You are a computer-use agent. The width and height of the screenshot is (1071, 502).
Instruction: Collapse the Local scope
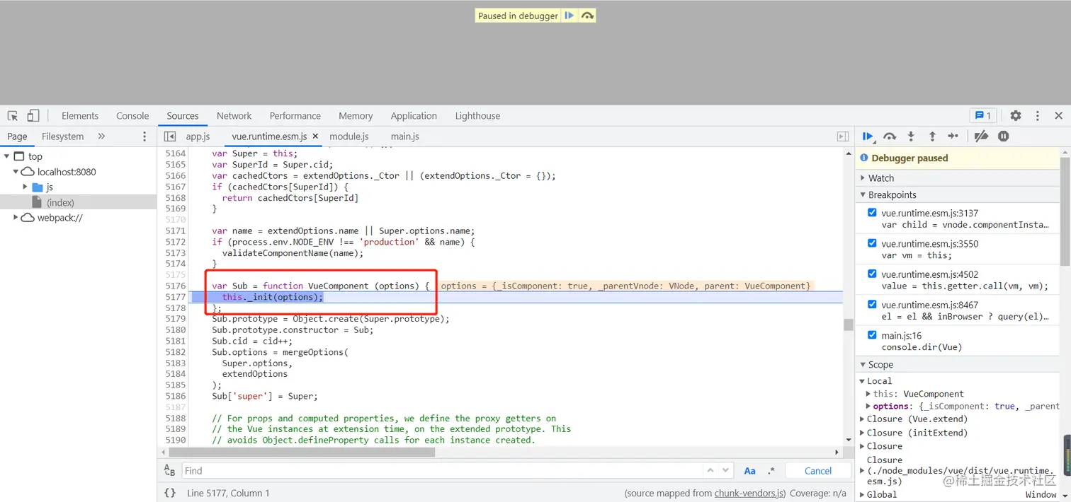[x=863, y=381]
